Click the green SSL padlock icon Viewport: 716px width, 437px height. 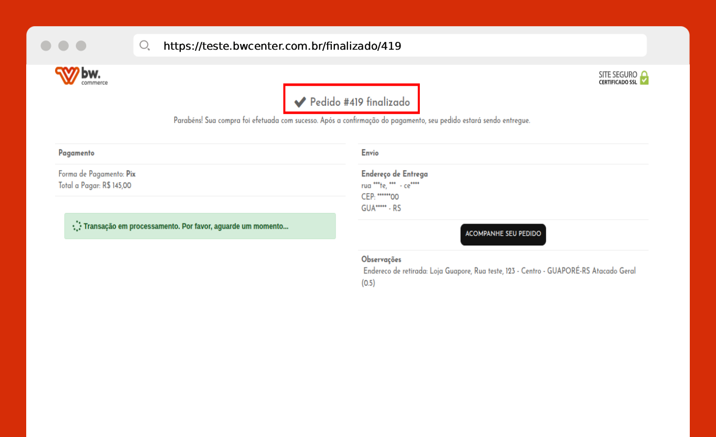point(644,78)
